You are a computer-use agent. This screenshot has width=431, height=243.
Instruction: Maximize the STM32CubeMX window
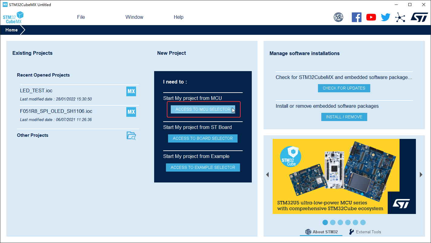[x=410, y=5]
